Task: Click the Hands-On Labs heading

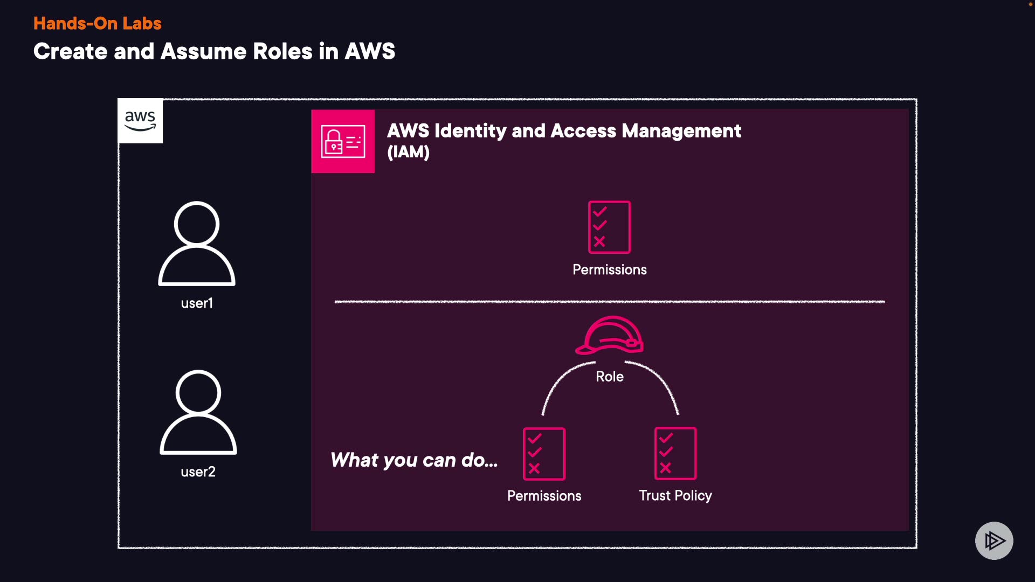Action: click(x=98, y=23)
